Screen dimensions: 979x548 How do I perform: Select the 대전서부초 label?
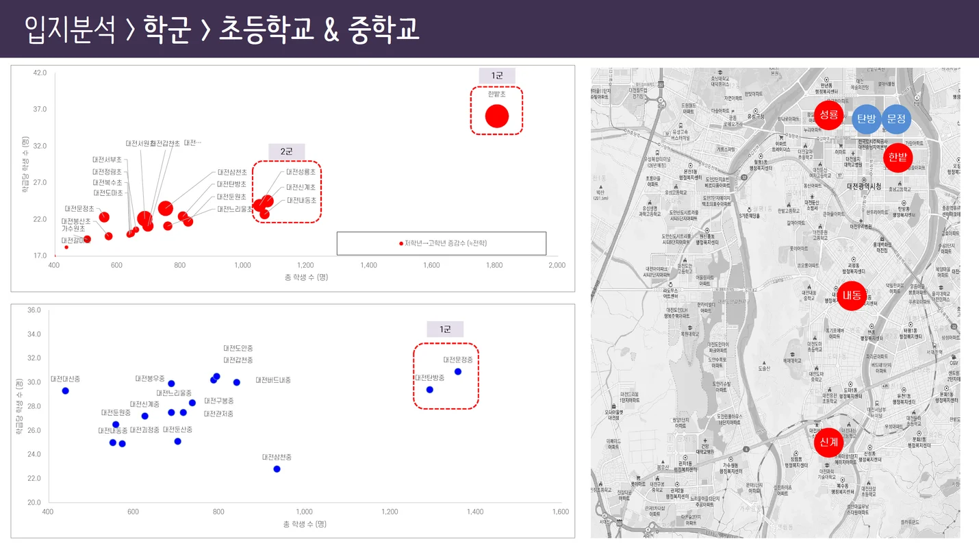107,160
